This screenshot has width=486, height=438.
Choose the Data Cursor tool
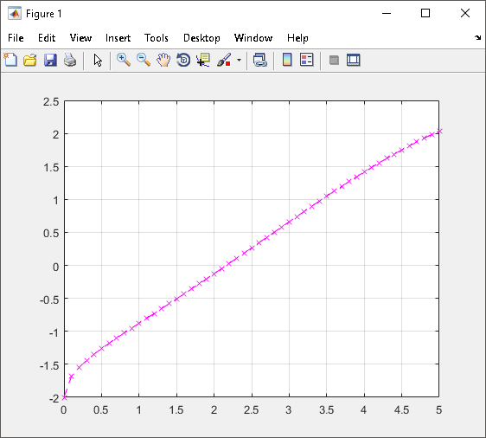[203, 60]
